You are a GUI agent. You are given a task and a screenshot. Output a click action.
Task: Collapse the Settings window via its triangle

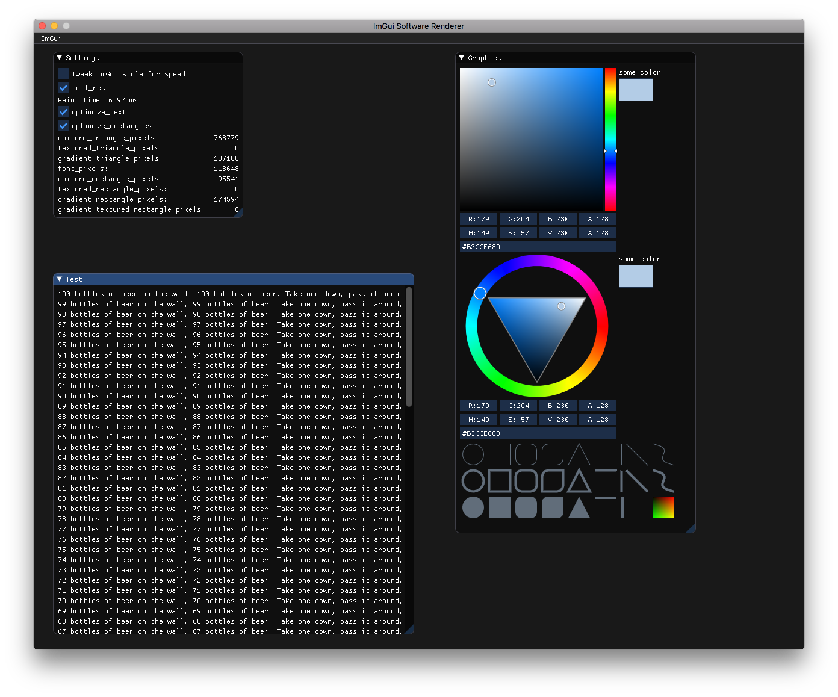click(x=60, y=58)
